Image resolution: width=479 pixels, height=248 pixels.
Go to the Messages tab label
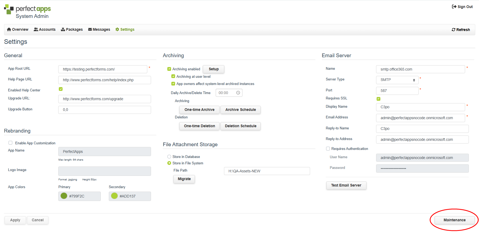(101, 29)
